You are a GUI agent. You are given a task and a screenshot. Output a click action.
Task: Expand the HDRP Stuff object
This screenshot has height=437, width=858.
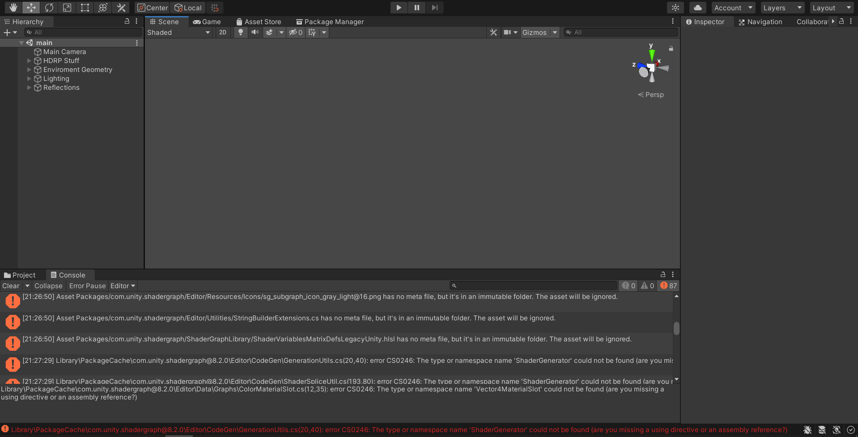29,61
